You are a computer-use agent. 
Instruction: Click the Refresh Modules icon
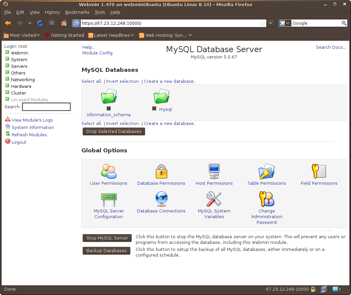(x=8, y=134)
